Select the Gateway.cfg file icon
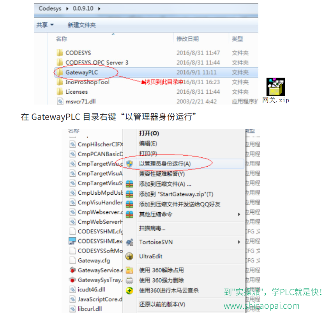The width and height of the screenshot is (323, 313). (x=72, y=260)
